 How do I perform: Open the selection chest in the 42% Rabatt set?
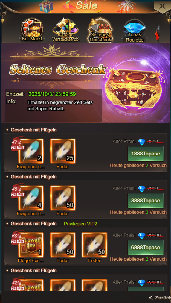pos(31,285)
